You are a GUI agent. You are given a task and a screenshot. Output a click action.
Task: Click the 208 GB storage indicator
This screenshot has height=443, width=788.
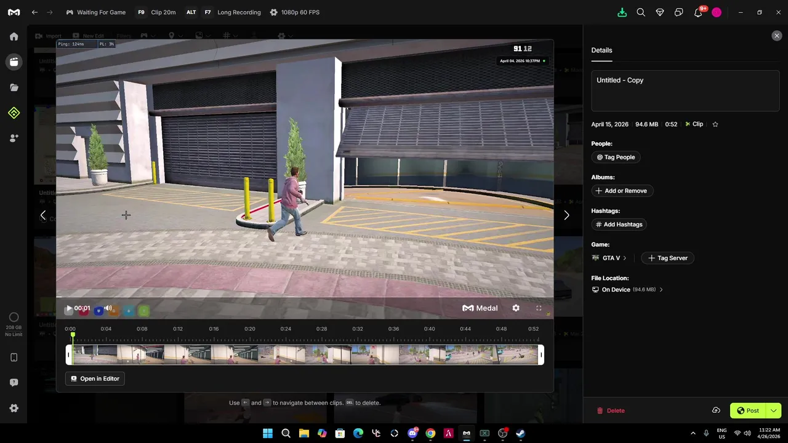pos(14,324)
